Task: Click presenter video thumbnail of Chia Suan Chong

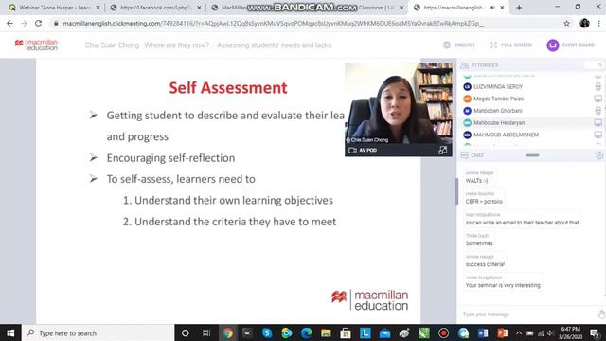Action: 399,103
